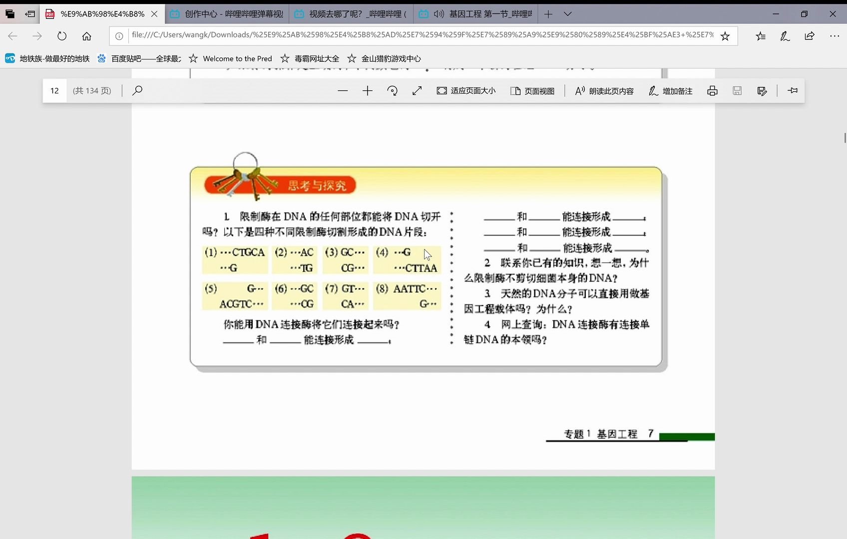This screenshot has width=847, height=539.
Task: Pin the PDF toolbar
Action: [x=793, y=90]
